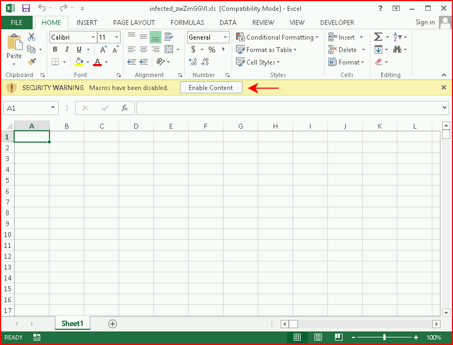453x345 pixels.
Task: Increase font size with the large A
Action: [103, 49]
